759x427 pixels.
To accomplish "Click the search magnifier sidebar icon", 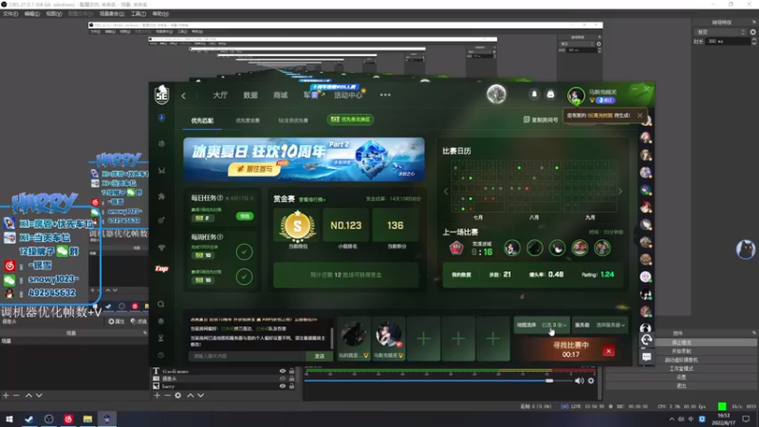I will pos(160,304).
